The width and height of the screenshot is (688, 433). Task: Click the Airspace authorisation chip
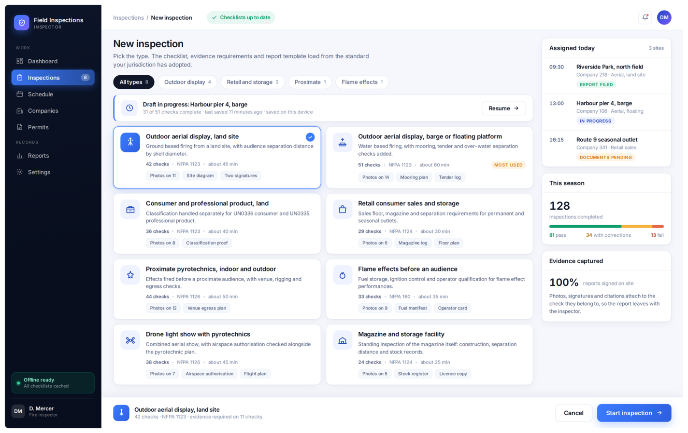pyautogui.click(x=209, y=374)
